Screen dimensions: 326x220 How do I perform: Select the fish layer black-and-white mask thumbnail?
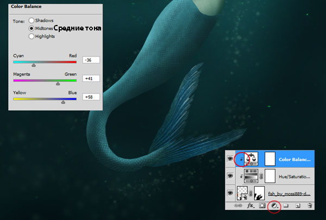260,193
